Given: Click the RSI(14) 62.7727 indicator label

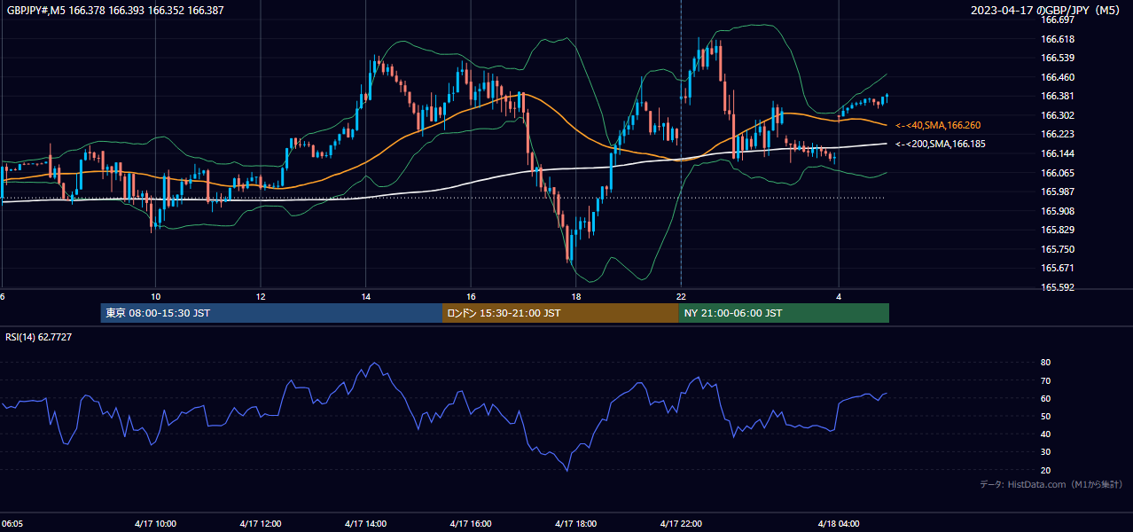Looking at the screenshot, I should (x=39, y=337).
